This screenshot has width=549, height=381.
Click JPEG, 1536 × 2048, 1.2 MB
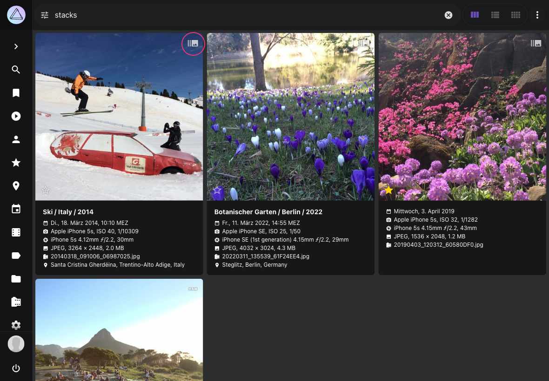point(429,236)
